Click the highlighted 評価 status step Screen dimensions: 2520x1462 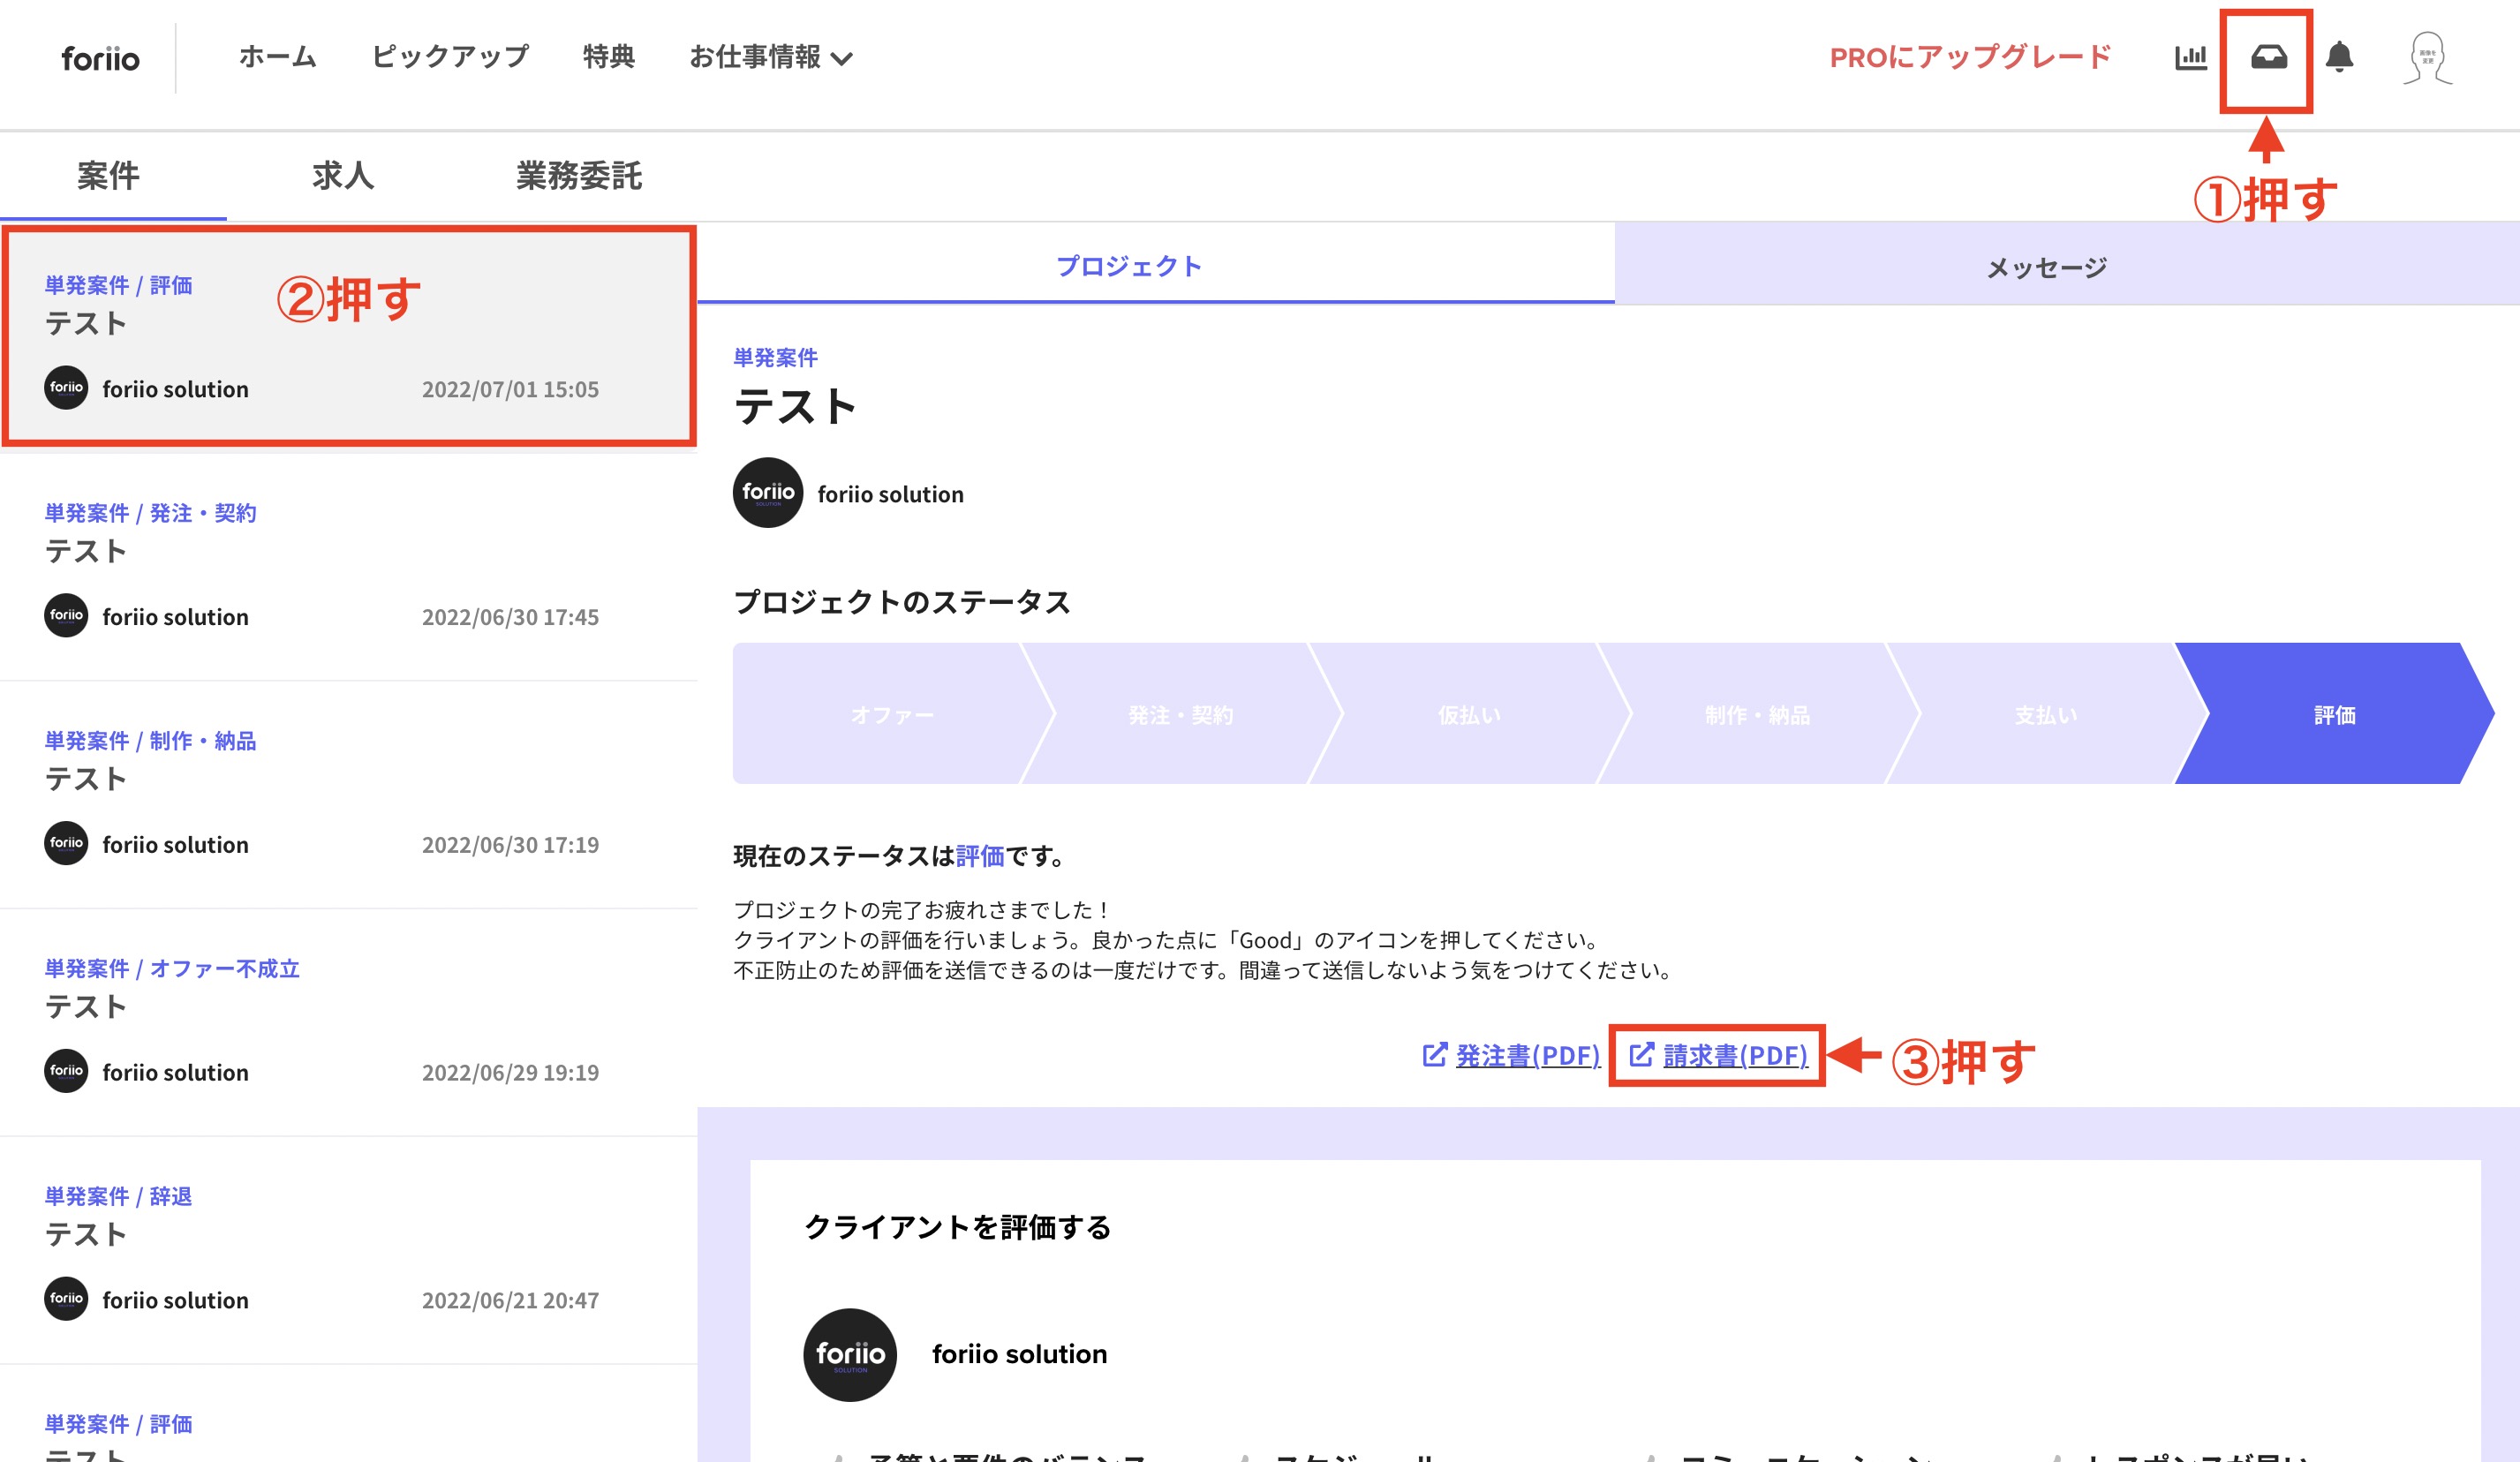coord(2335,714)
